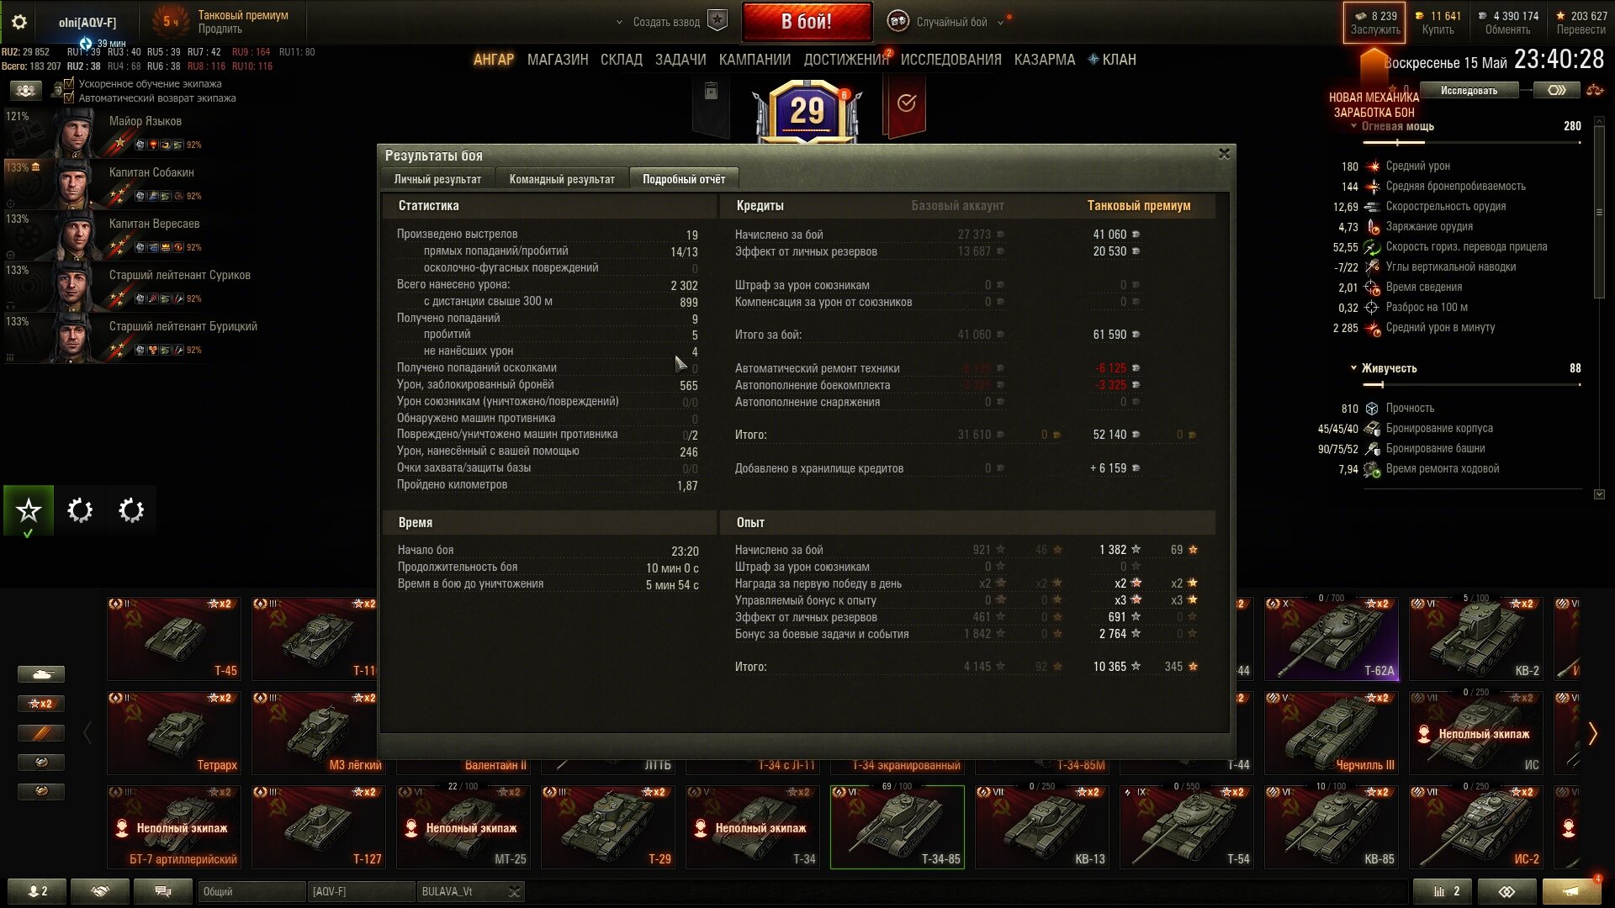Open the second gear equipment slot
This screenshot has width=1615, height=908.
tap(131, 510)
